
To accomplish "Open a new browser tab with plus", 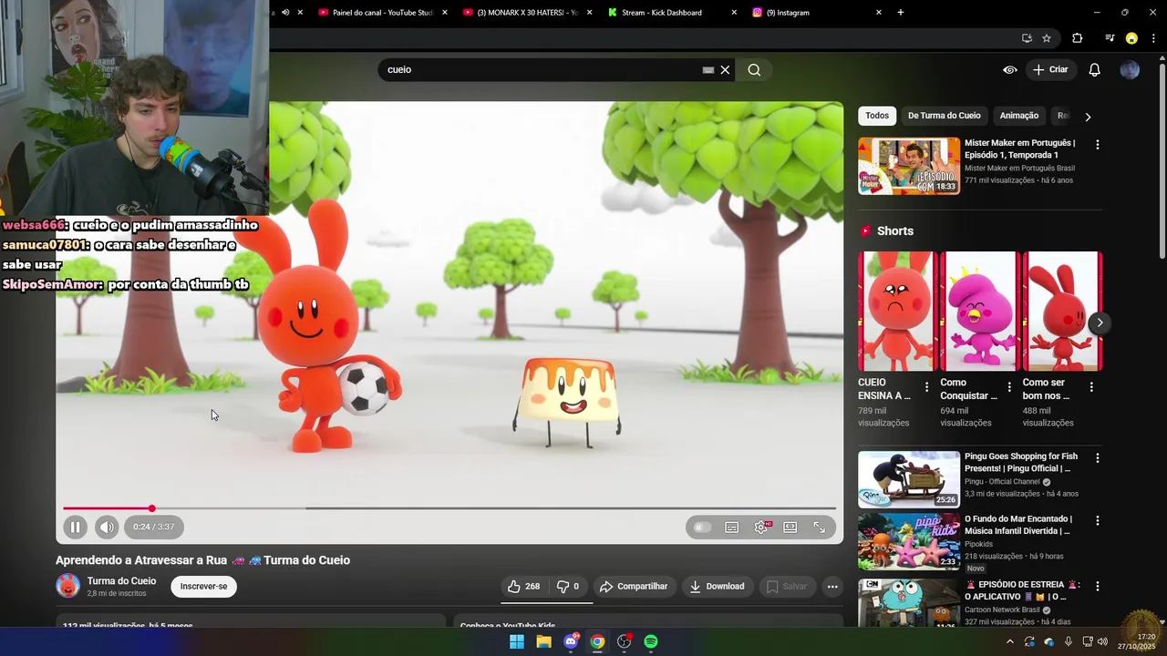I will tap(901, 13).
